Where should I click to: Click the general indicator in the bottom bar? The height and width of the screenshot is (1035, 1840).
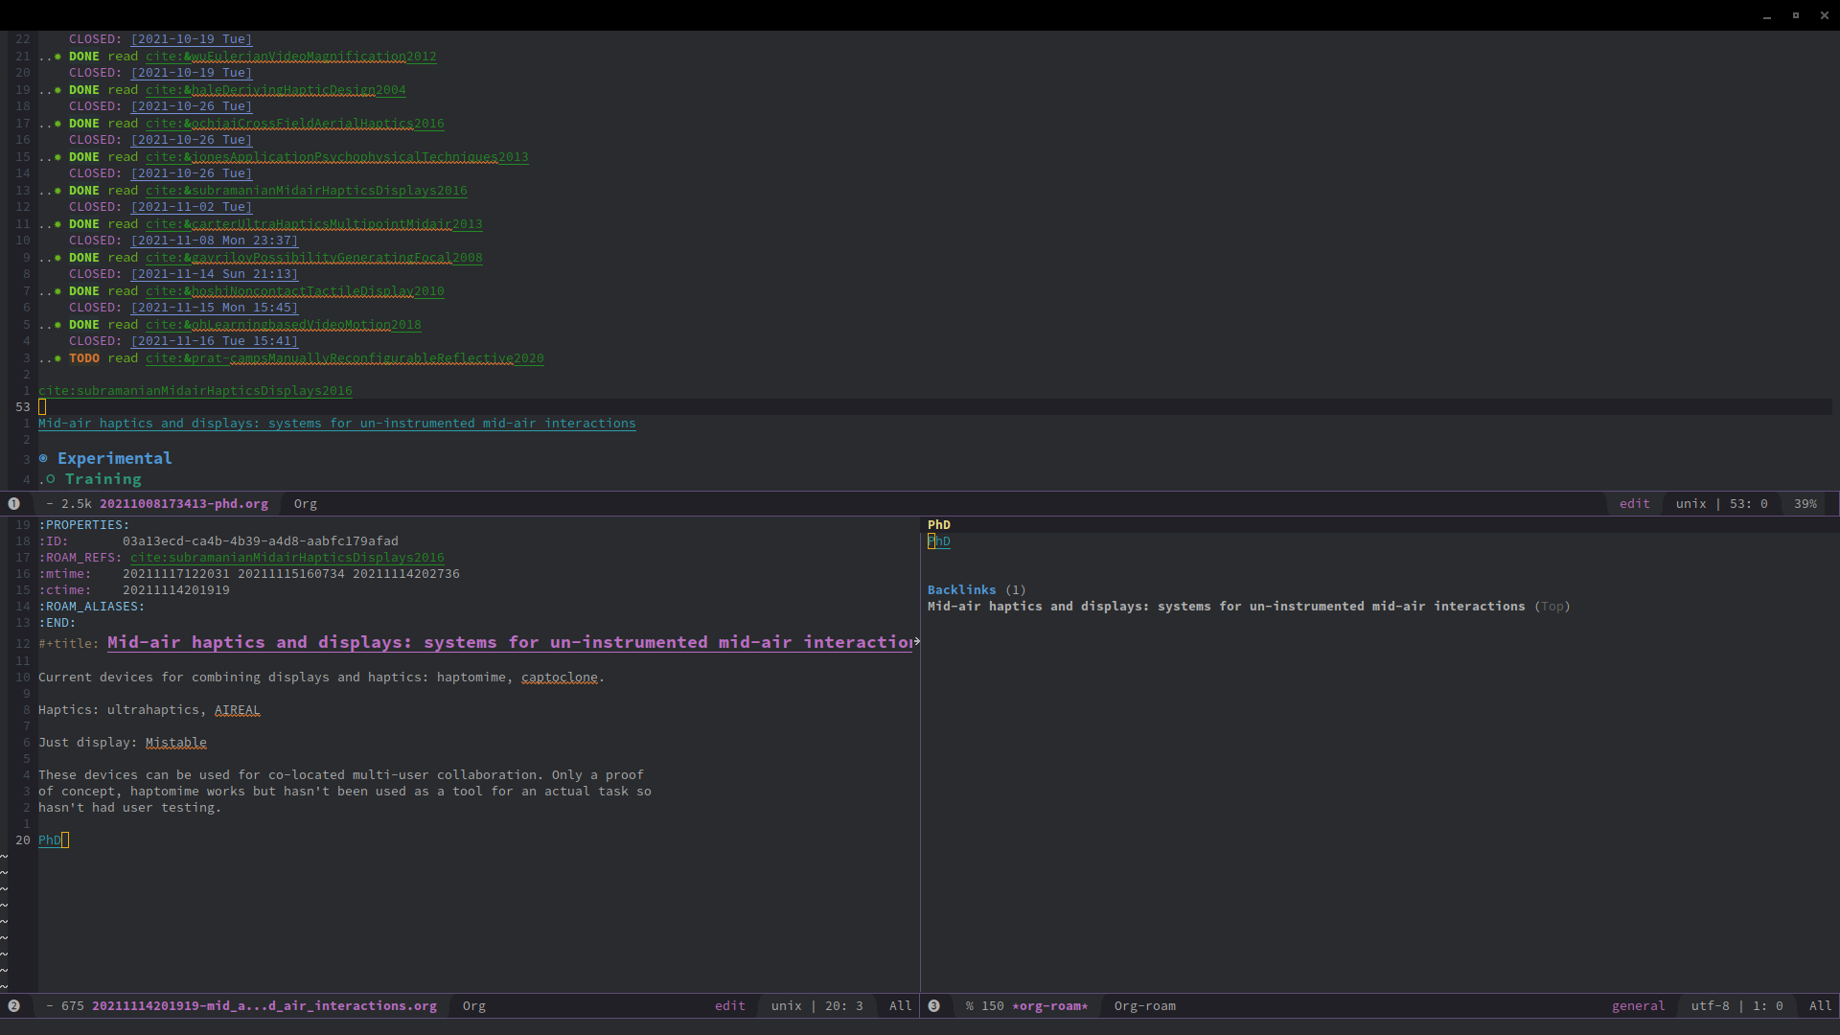pyautogui.click(x=1639, y=1006)
